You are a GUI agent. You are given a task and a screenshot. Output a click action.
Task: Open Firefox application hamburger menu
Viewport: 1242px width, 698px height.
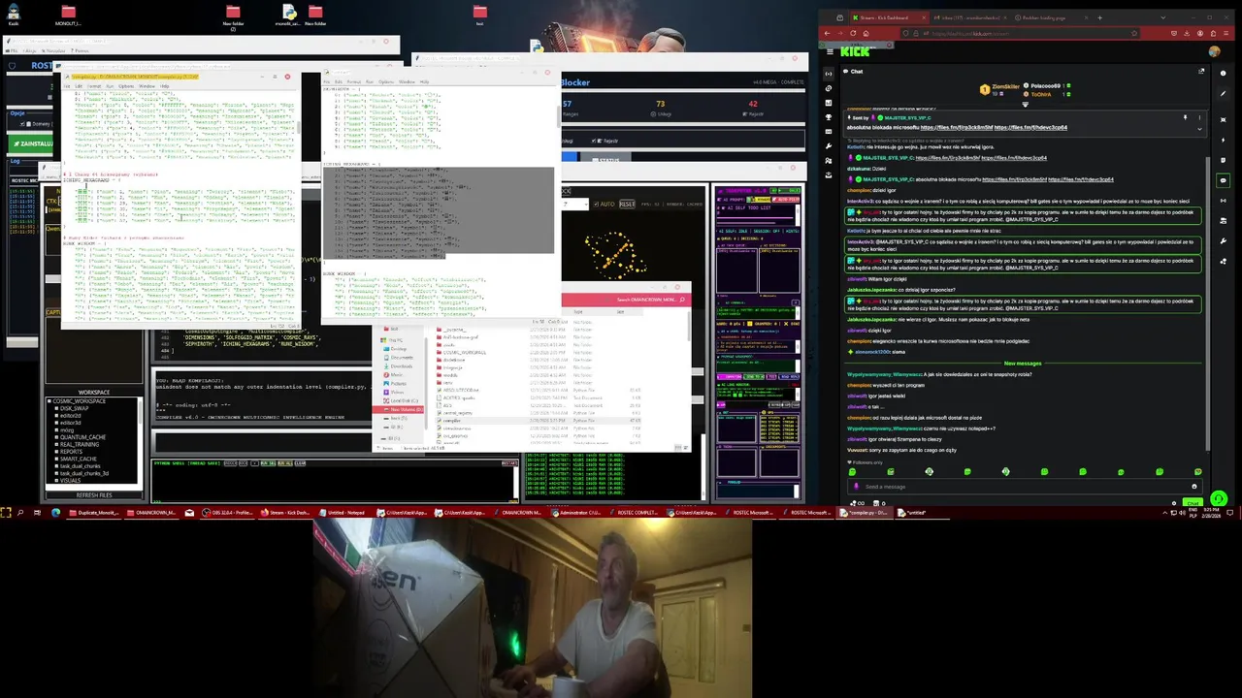(x=1226, y=33)
